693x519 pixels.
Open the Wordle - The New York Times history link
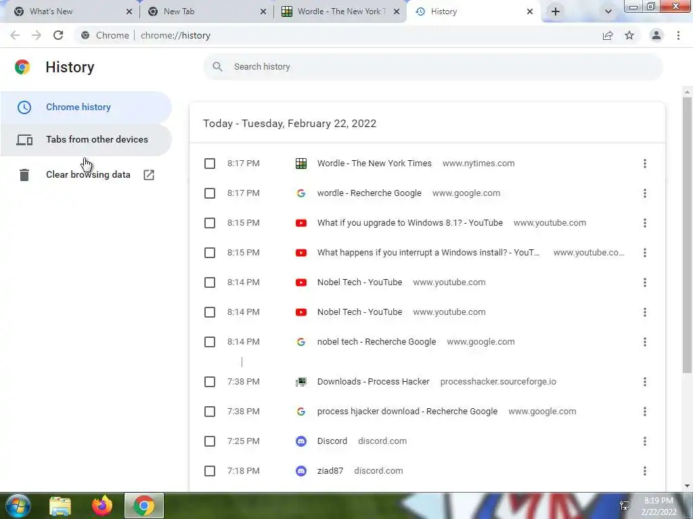coord(374,164)
